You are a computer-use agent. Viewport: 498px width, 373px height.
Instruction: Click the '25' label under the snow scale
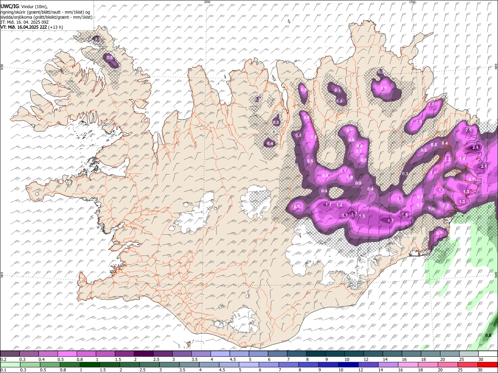(461, 359)
